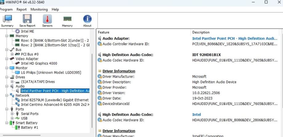The height and width of the screenshot is (137, 283).
Task: Click the Save Report floppy icon
Action: point(27,21)
